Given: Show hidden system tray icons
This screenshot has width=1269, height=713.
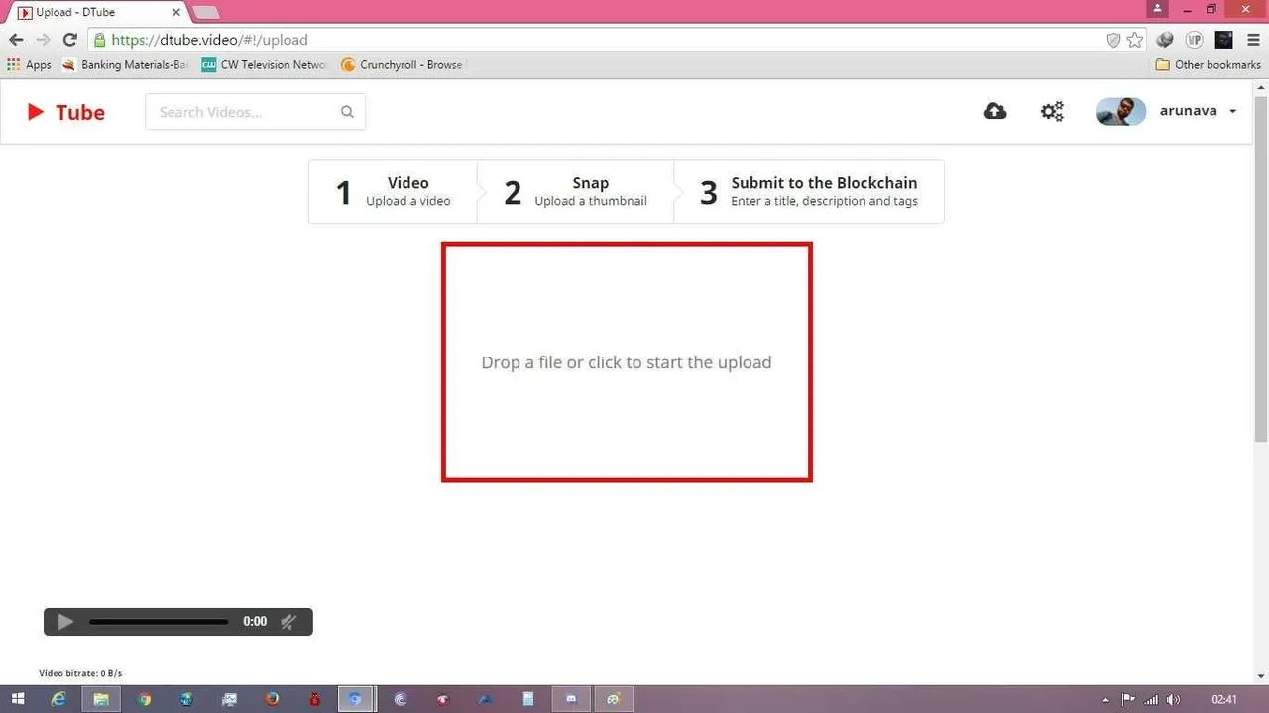Looking at the screenshot, I should (1106, 700).
